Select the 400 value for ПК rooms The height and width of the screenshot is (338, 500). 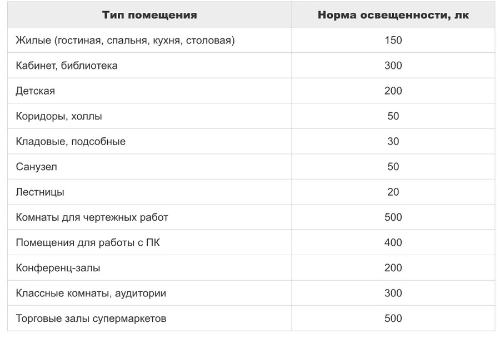pos(393,243)
